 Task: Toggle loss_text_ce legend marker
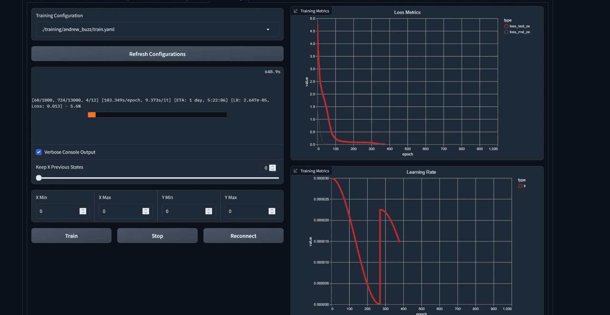[506, 26]
